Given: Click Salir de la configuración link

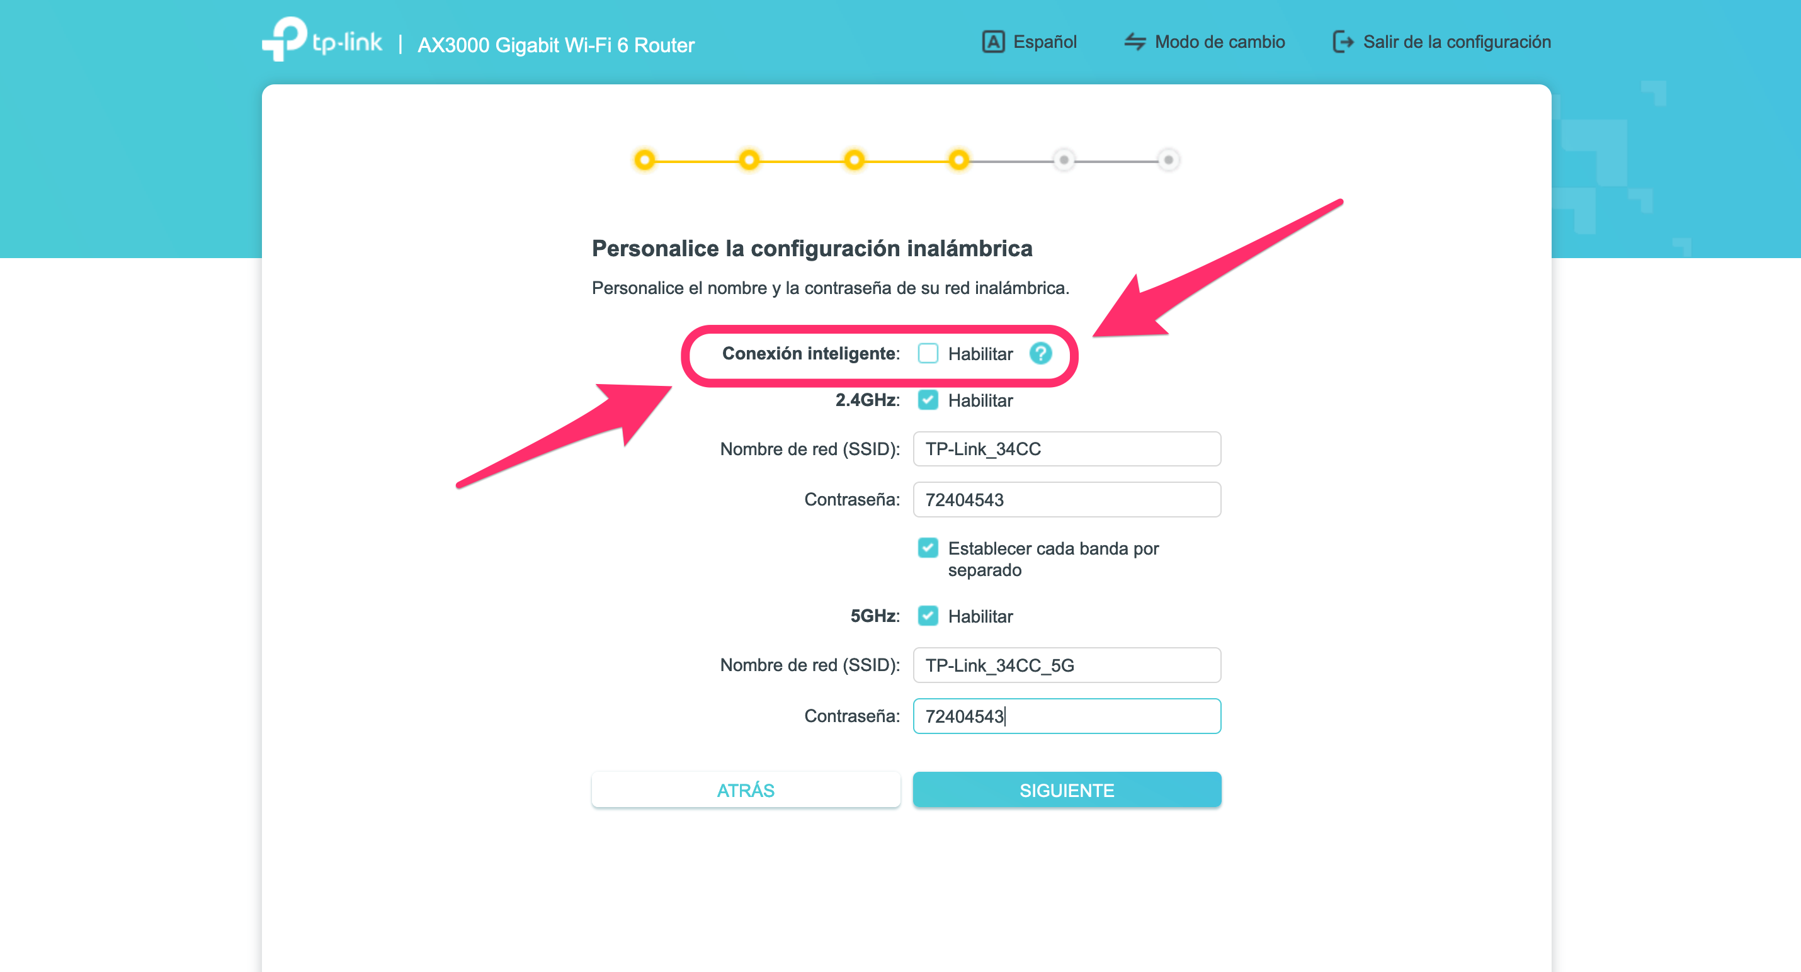Looking at the screenshot, I should click(x=1457, y=42).
